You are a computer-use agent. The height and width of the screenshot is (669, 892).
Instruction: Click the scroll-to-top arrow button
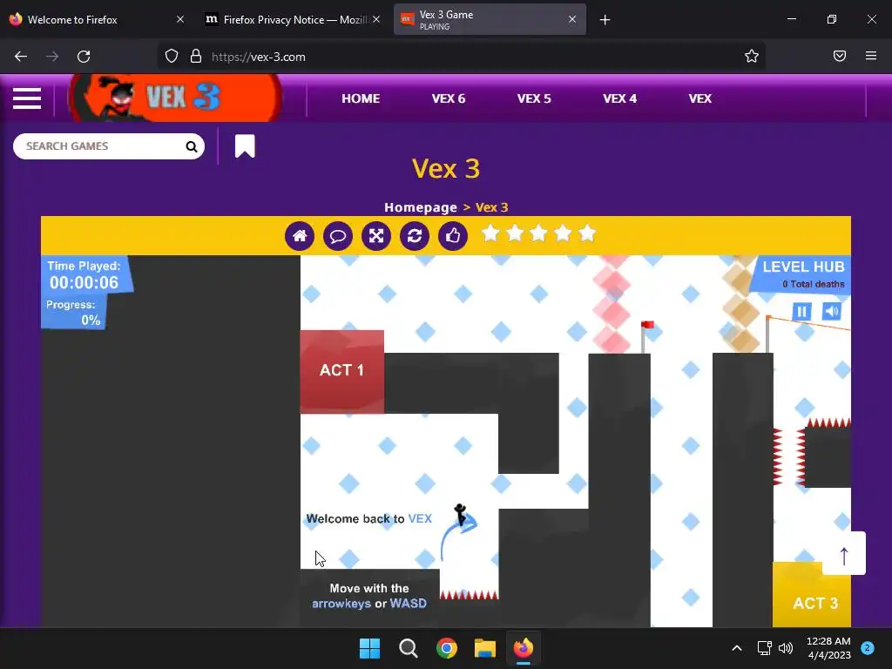(x=844, y=553)
